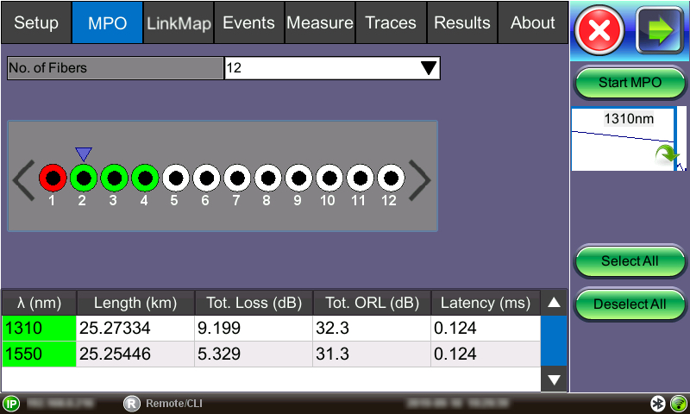Open the Traces tab
Screen dimensions: 690x414
[x=391, y=23]
